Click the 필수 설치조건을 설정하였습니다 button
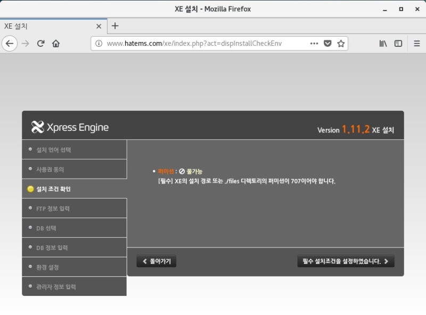Image resolution: width=426 pixels, height=315 pixels. coord(345,261)
